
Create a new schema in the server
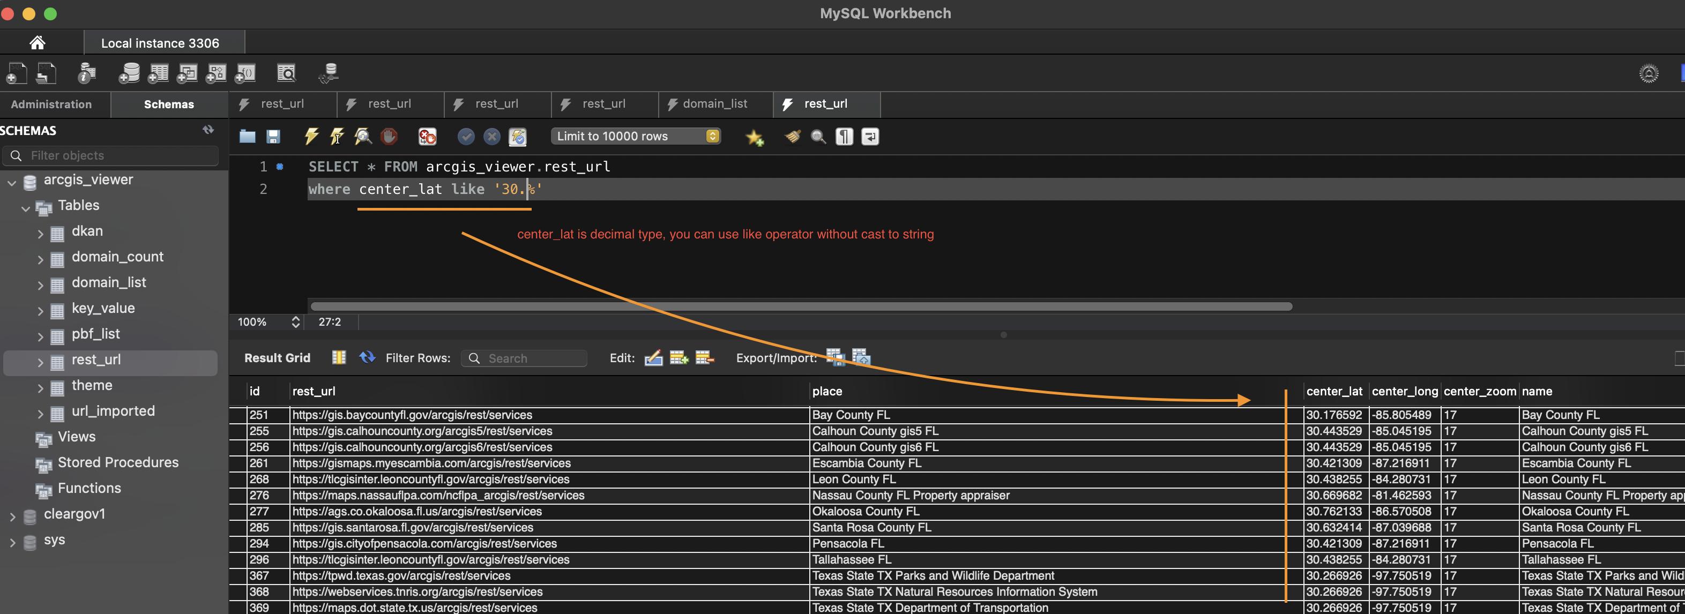[x=129, y=73]
